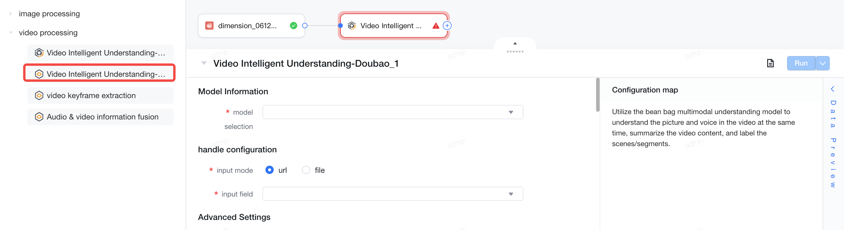Viewport: 844px width, 230px height.
Task: Click the red warning icon on Video Intelligent node
Action: tap(435, 25)
